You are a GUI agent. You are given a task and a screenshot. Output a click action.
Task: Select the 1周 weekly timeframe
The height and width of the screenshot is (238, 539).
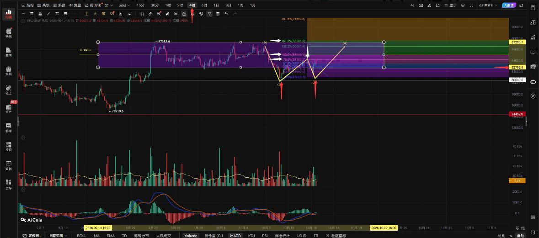240,5
